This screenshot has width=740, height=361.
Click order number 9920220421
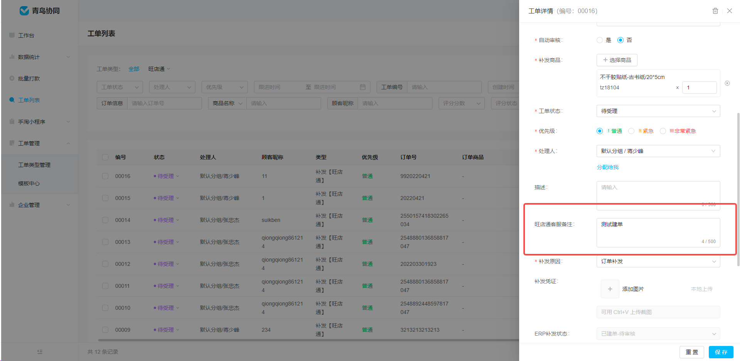[x=415, y=176]
